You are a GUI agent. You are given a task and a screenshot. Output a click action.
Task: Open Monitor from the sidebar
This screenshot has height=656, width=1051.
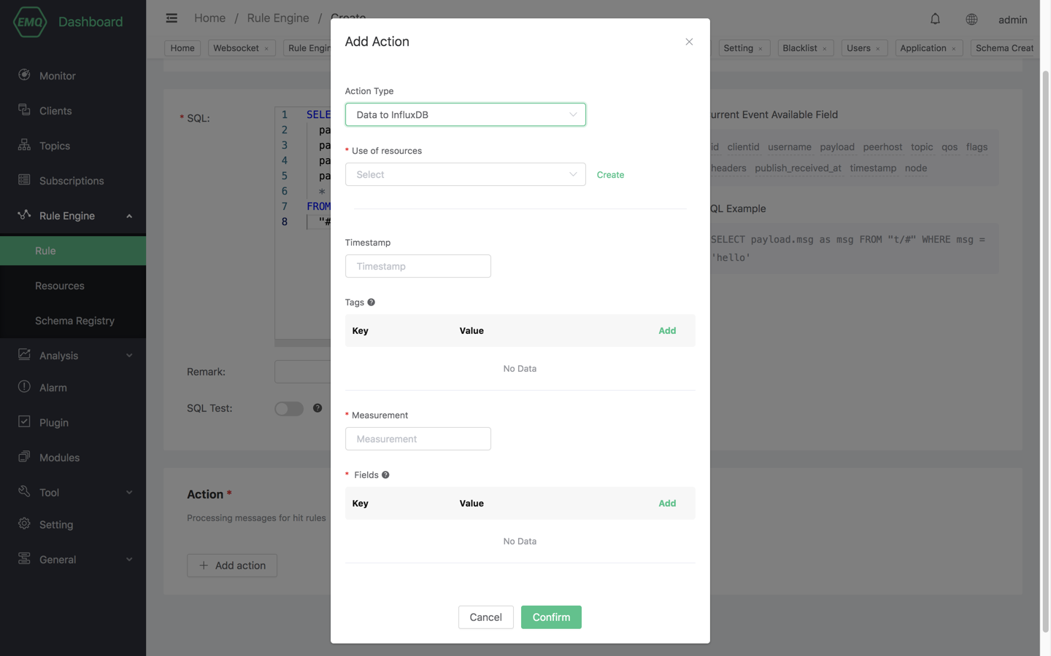pos(57,76)
